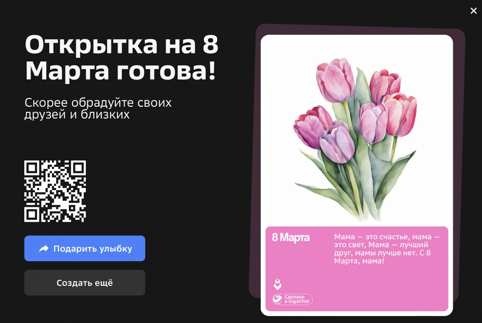Viewport: 482px width, 323px height.
Task: Click the top-right QR code corner square
Action: (x=78, y=168)
